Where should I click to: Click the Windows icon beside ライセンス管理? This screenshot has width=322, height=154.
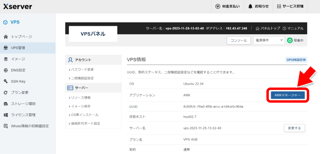(x=6, y=115)
